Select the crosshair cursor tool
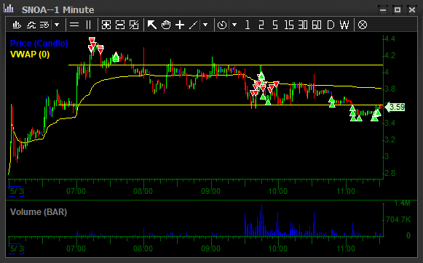The image size is (423, 263). click(x=180, y=25)
